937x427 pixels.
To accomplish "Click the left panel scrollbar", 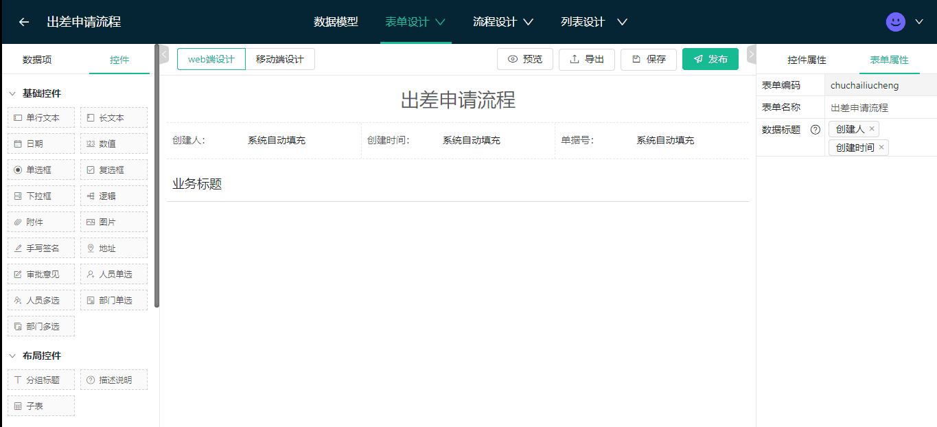I will click(157, 177).
